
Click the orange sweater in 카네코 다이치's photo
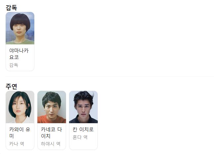[x=52, y=120]
